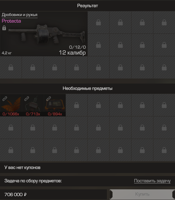Screen dimensions: 175x200
Task: Click locked slot right of 0/894x item
Action: (77, 105)
